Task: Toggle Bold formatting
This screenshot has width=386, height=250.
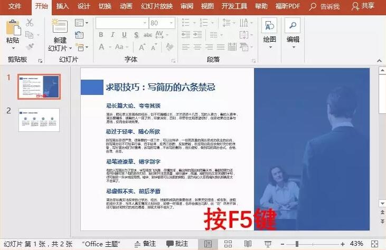Action: tap(101, 35)
